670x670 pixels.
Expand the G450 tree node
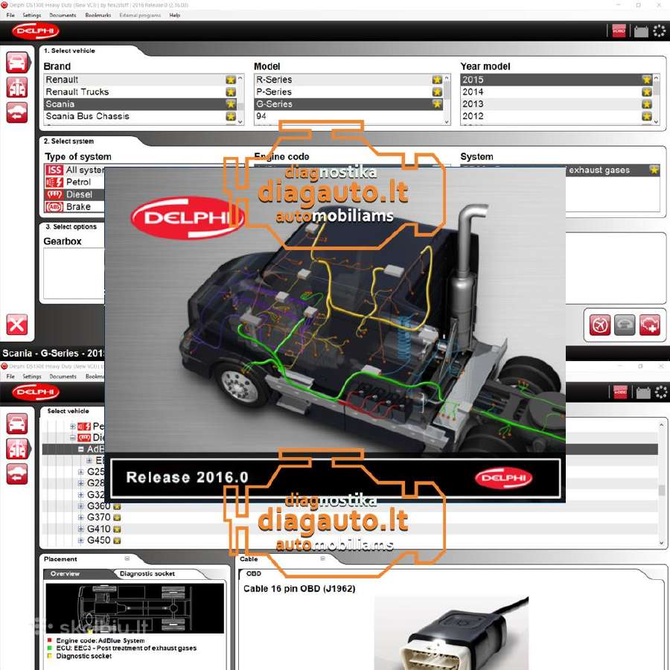coord(80,540)
